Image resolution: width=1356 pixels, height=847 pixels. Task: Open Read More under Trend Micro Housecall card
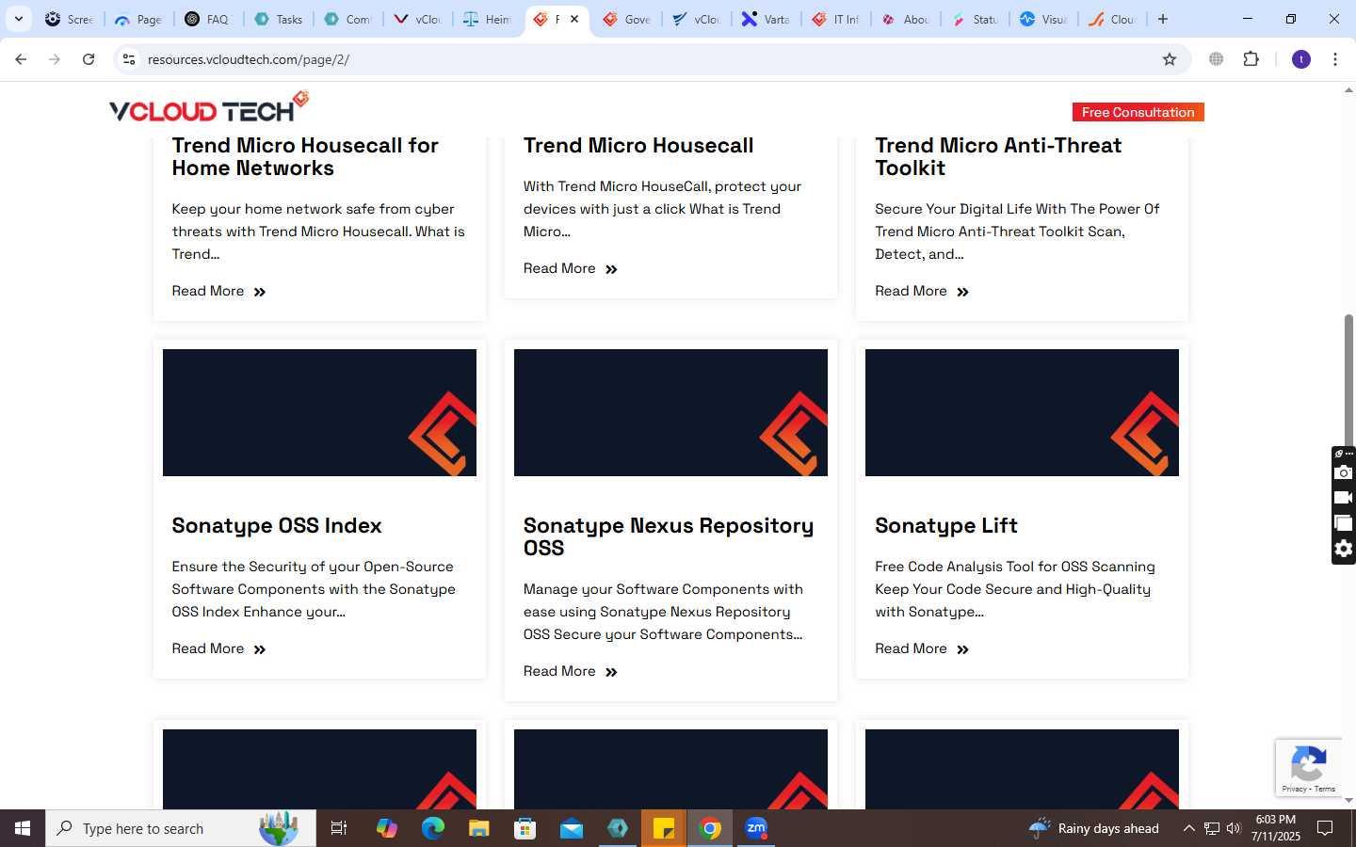tap(571, 268)
